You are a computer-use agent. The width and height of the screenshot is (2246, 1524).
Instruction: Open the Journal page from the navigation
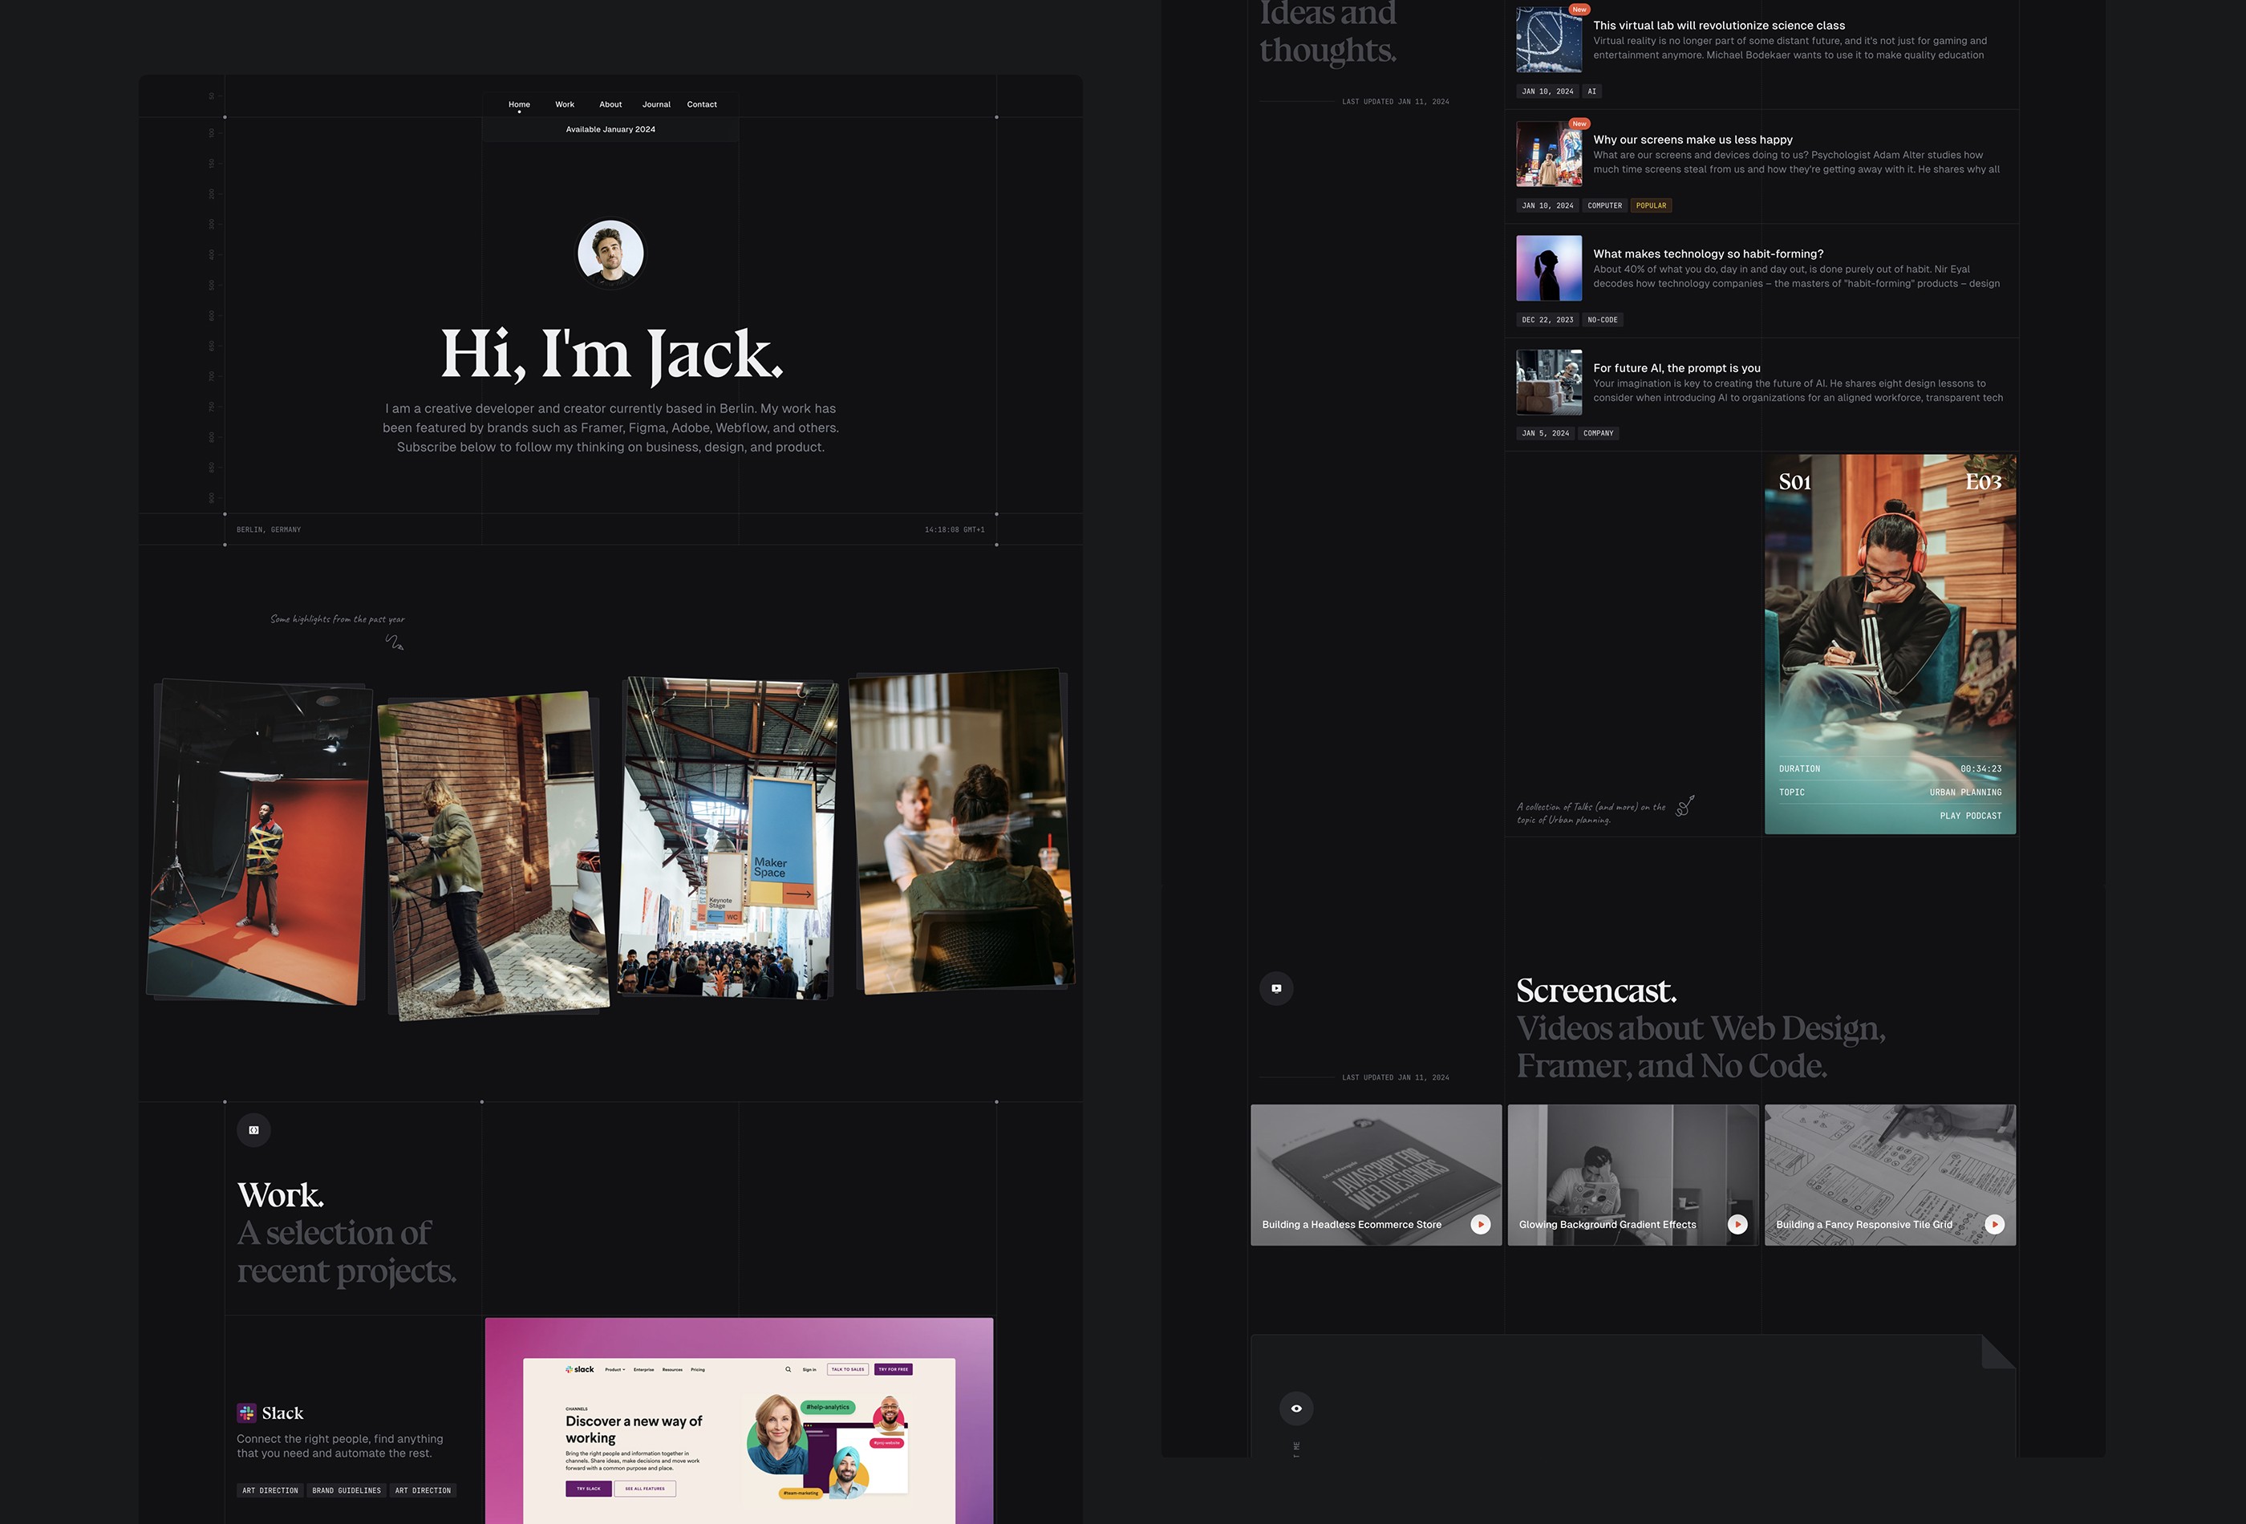click(x=656, y=103)
